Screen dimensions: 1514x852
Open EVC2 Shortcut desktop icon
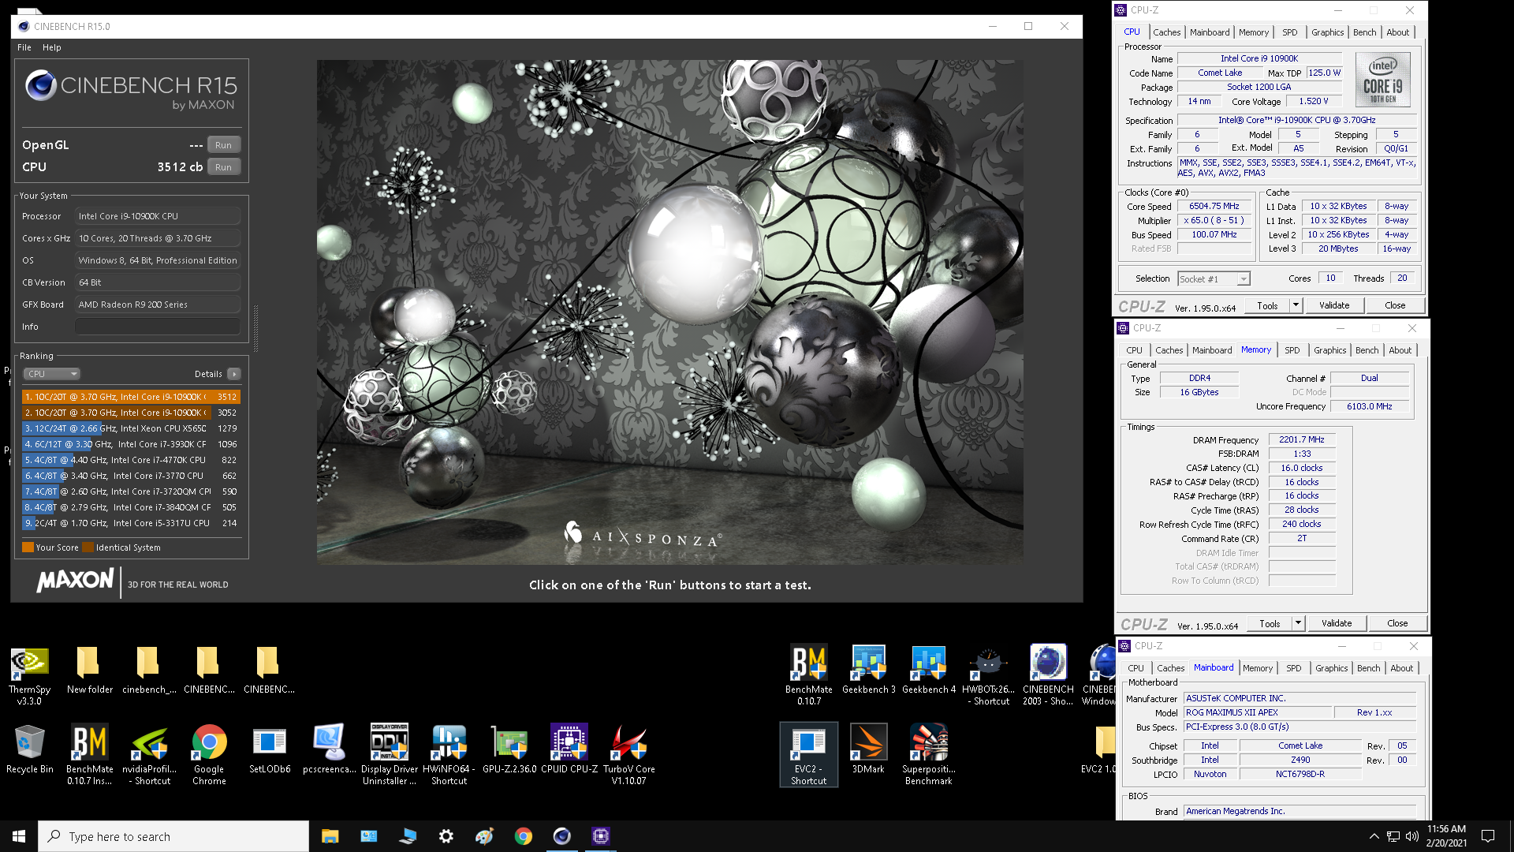(808, 755)
